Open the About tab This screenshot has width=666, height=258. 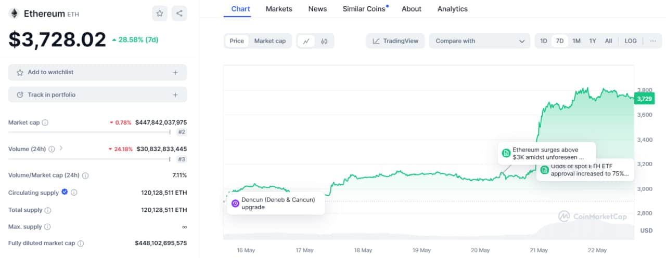tap(412, 9)
